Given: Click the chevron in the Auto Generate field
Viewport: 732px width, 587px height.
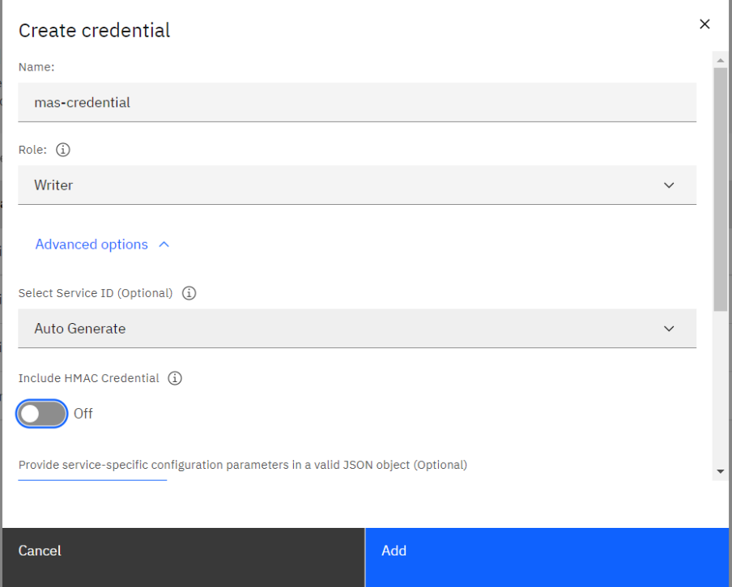Looking at the screenshot, I should tap(669, 329).
